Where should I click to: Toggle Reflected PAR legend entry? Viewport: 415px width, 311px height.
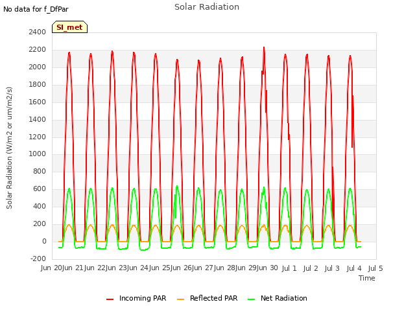point(207,298)
